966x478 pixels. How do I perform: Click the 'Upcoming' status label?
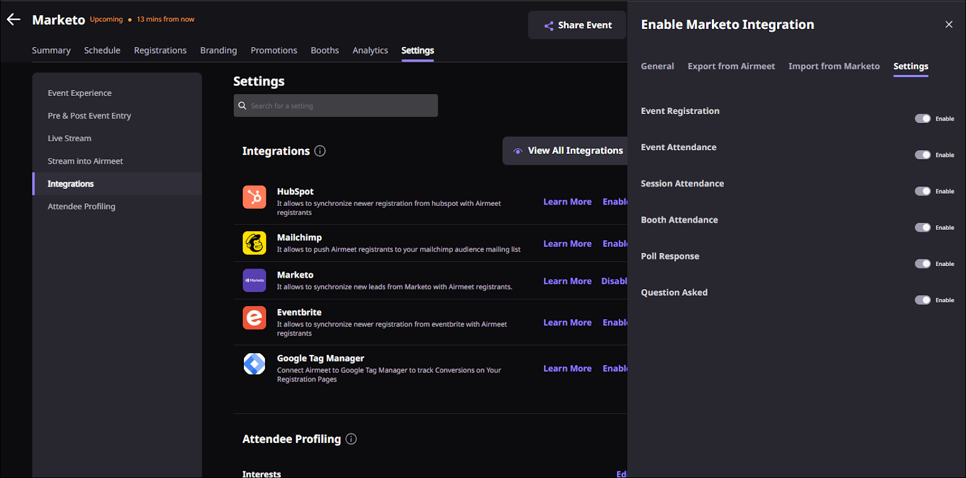[106, 19]
